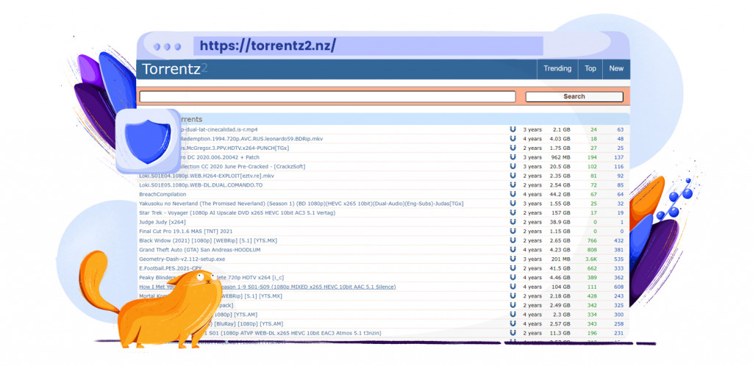
Task: Click magnet icon for 2.3 GB YTS.AM row
Action: tap(513, 315)
